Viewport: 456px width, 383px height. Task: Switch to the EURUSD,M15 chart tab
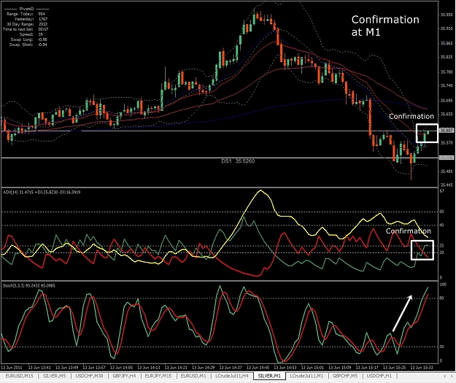(19, 376)
